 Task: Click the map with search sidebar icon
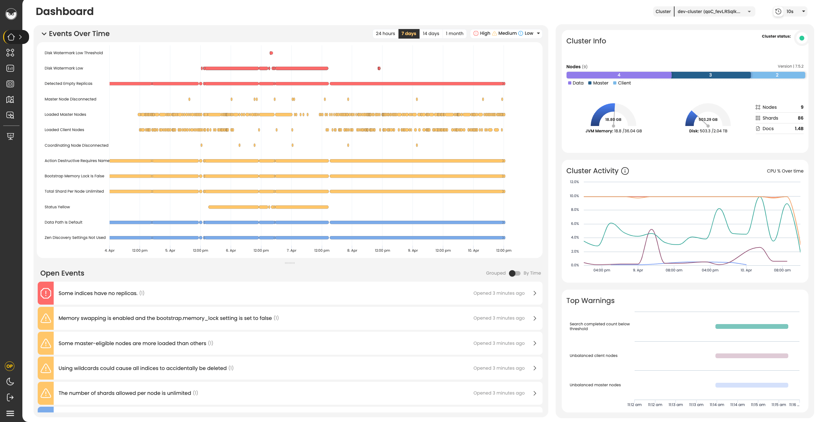tap(10, 100)
